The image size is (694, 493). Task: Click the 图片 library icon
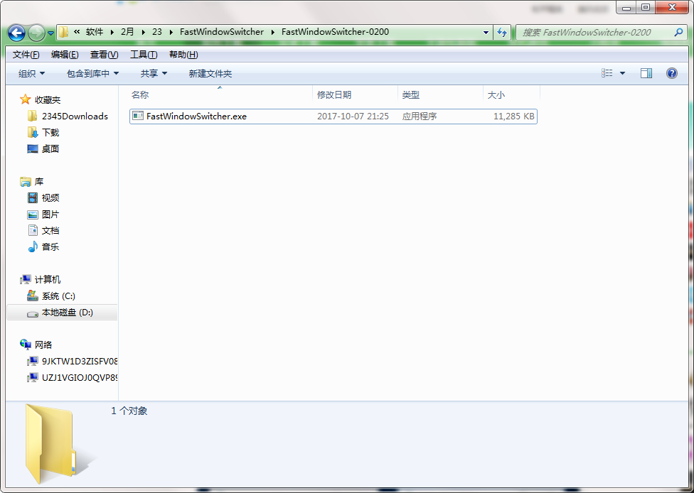[32, 215]
